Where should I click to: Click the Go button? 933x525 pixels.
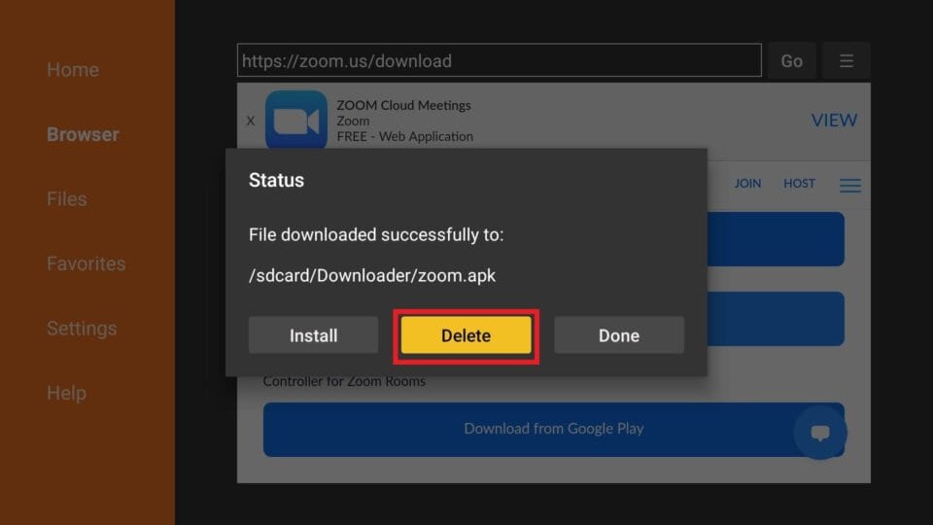pos(791,60)
